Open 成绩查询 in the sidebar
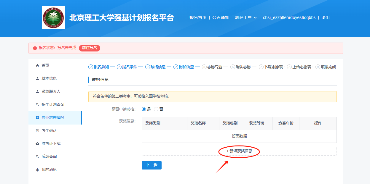Screen dimensions: 370x184 coord(49,156)
